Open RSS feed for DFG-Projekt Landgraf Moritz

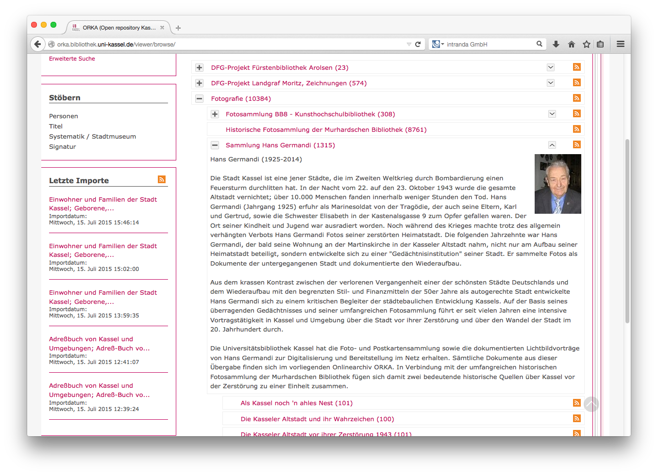click(577, 83)
